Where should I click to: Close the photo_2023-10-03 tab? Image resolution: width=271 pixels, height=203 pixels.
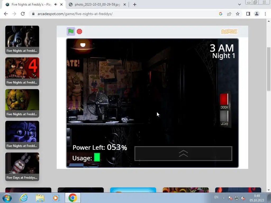pyautogui.click(x=125, y=4)
